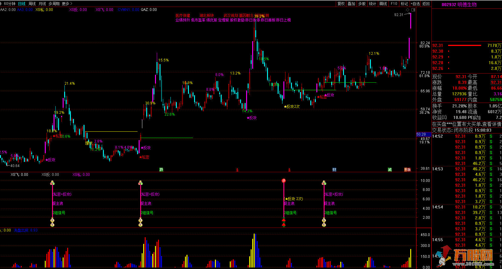Click the 总量 127936 volume value
The width and height of the screenshot is (502, 269).
point(459,94)
